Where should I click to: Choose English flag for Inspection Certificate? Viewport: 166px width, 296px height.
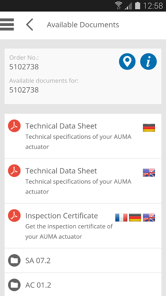149,218
